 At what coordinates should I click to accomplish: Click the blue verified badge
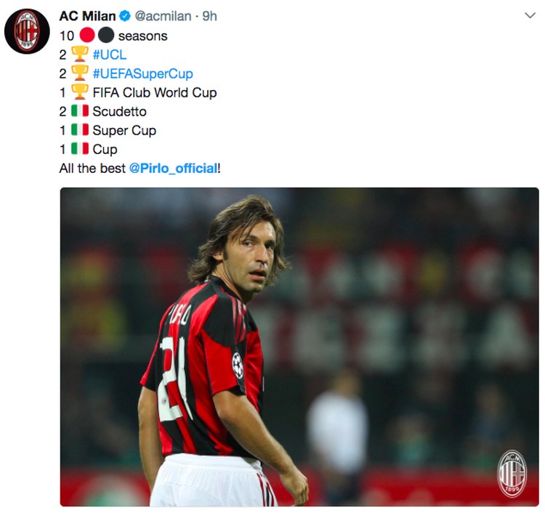[x=125, y=16]
